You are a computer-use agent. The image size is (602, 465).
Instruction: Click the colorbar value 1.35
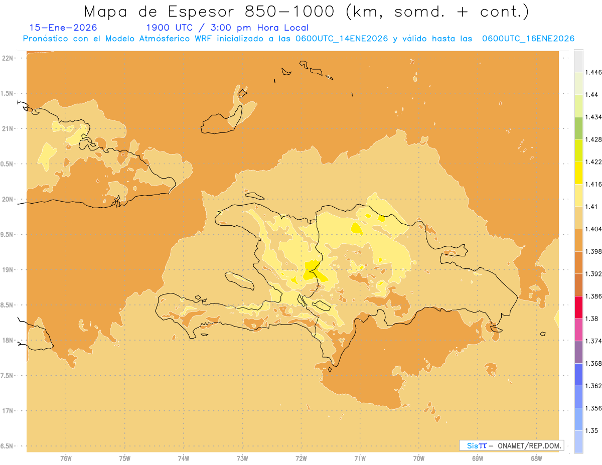point(591,430)
